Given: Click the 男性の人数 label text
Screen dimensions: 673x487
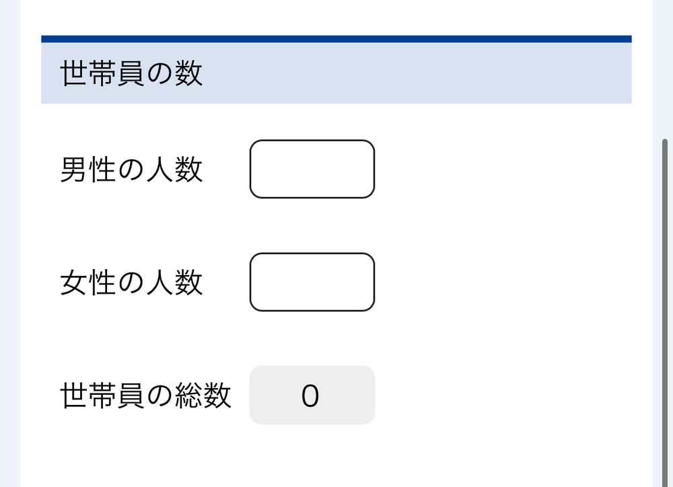Looking at the screenshot, I should (x=131, y=170).
